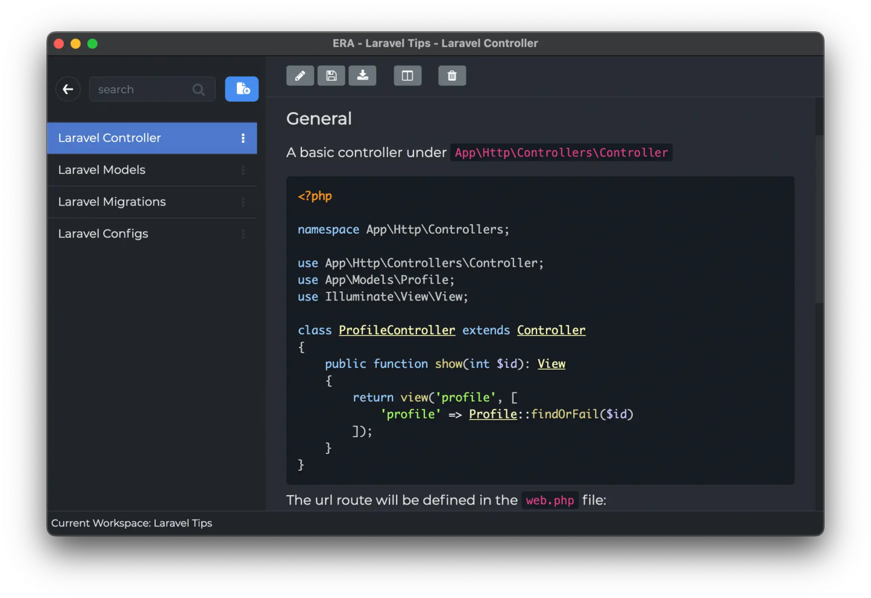Create a new note with the blue file button
This screenshot has width=871, height=598.
pyautogui.click(x=242, y=89)
